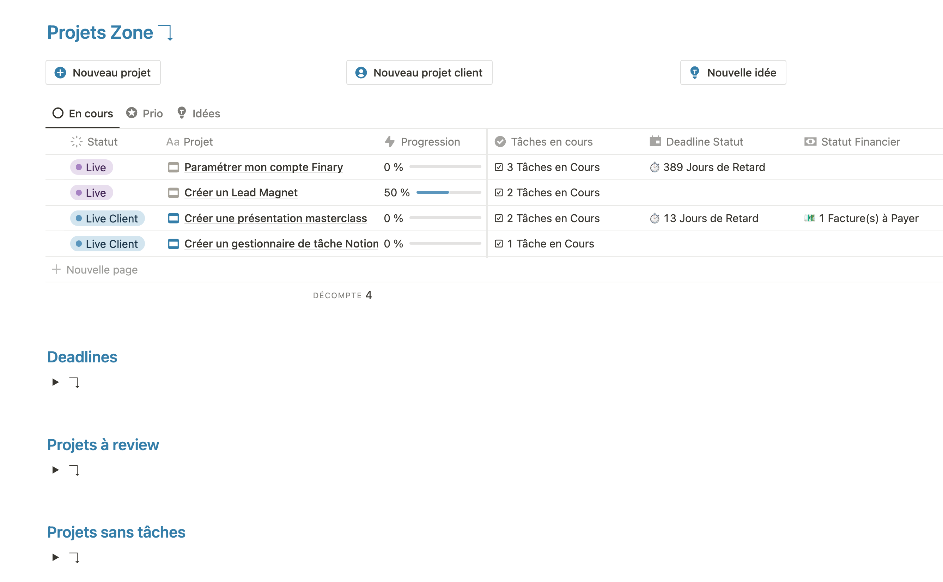Open the Créer un gestionnaire de tâche Notion page
This screenshot has width=943, height=582.
pos(281,244)
